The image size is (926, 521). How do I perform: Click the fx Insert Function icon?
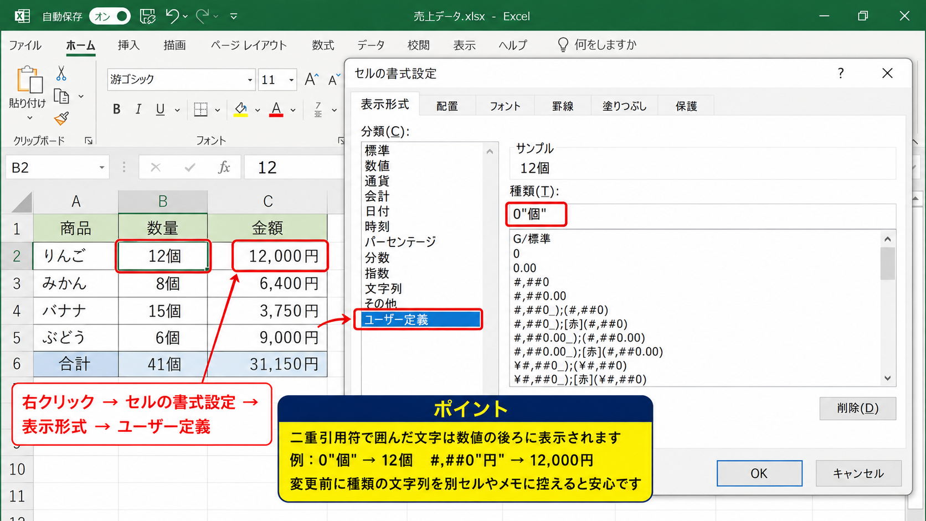[224, 167]
